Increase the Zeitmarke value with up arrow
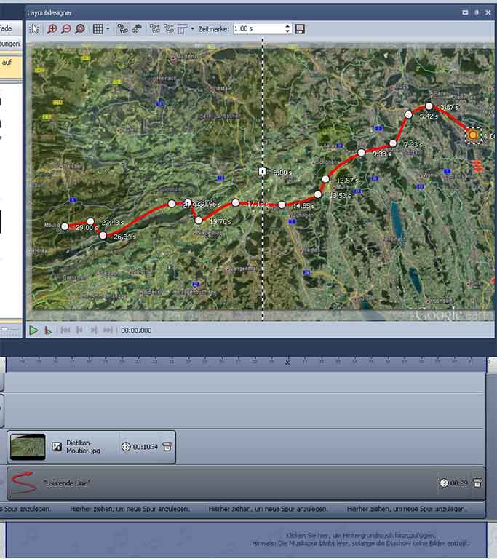 point(287,26)
